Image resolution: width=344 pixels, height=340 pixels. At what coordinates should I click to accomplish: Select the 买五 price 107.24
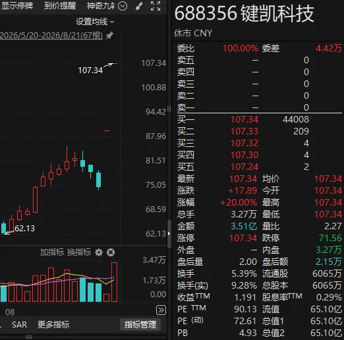tap(244, 167)
